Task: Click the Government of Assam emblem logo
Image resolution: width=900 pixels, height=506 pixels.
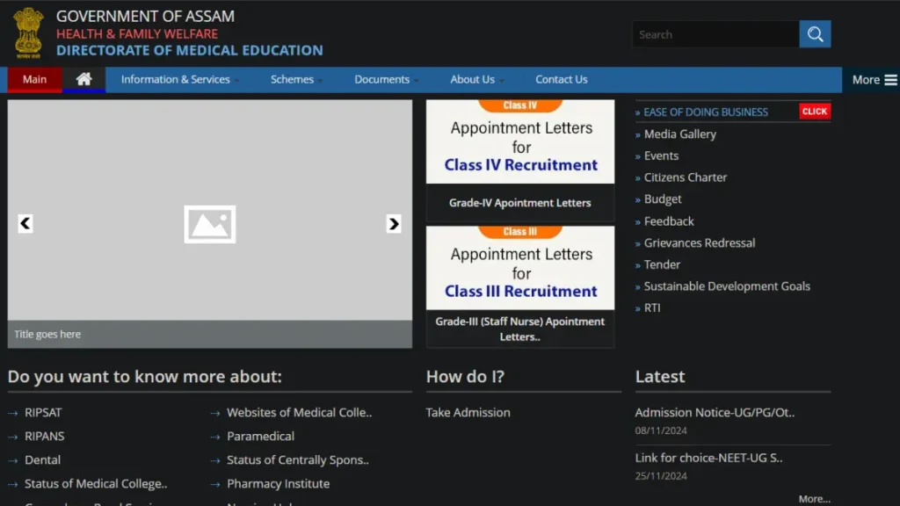Action: pyautogui.click(x=28, y=33)
